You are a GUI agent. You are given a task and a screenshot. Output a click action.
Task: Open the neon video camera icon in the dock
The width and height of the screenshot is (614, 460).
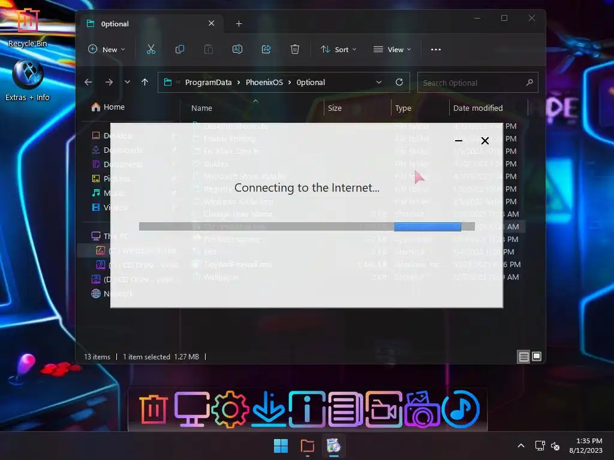(384, 409)
